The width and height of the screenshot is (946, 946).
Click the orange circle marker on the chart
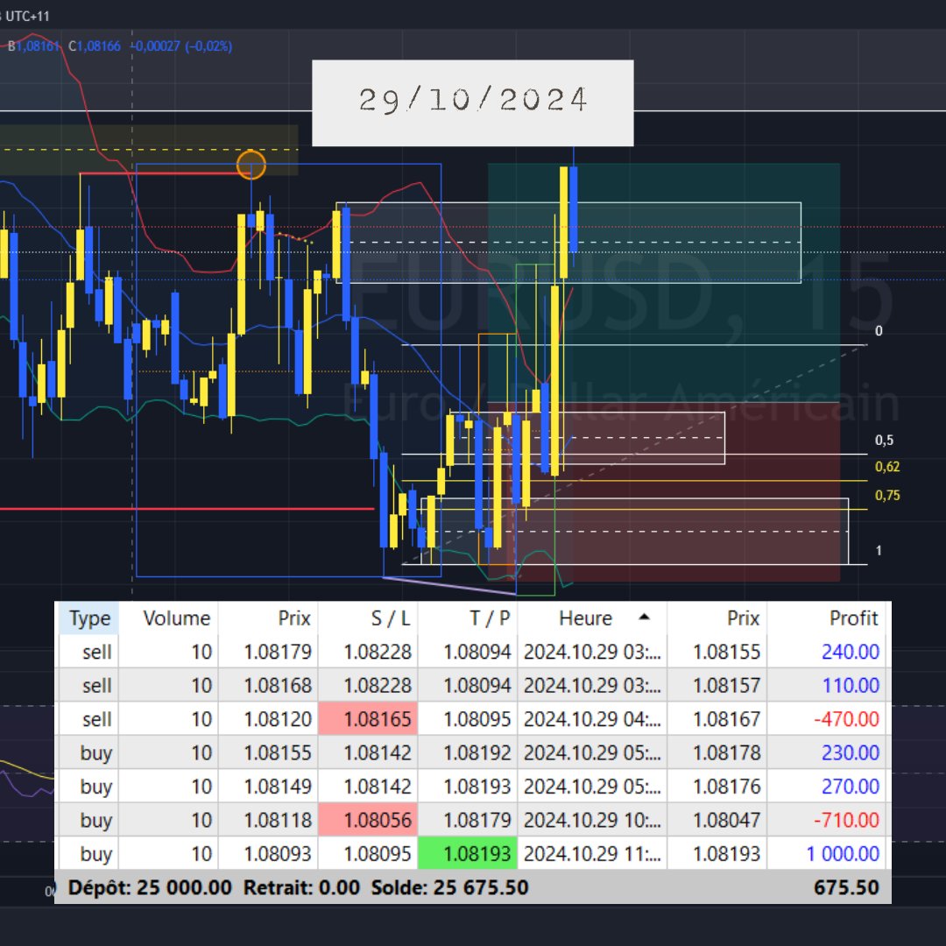pyautogui.click(x=251, y=165)
